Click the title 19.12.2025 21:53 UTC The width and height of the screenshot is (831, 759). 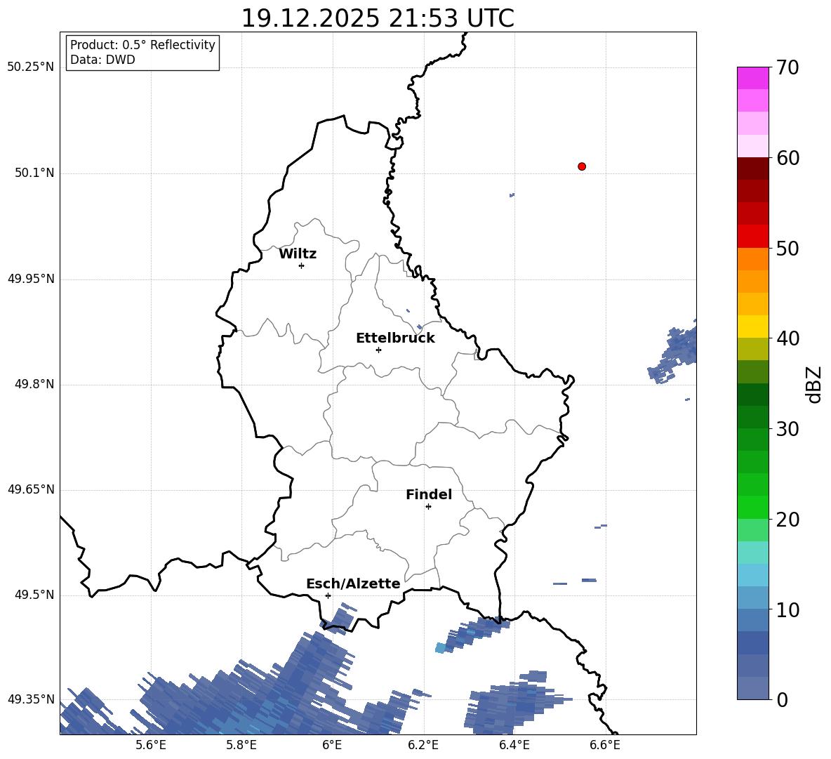[378, 18]
